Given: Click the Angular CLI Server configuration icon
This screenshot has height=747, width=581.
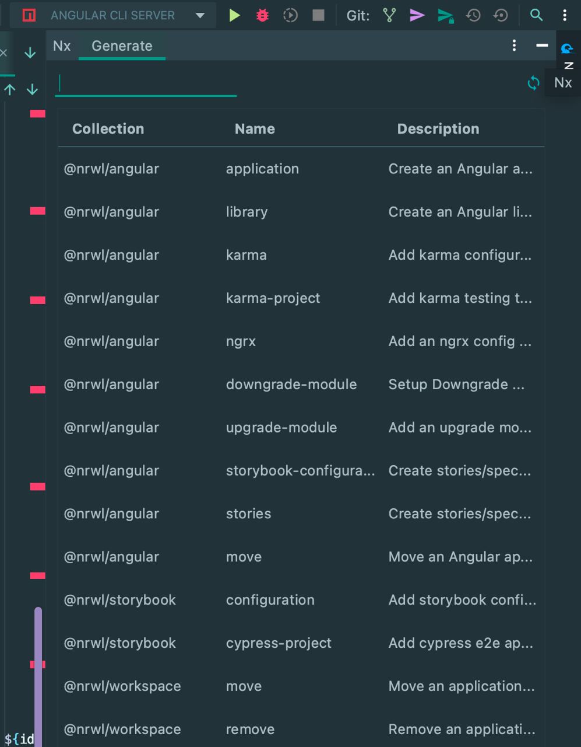Looking at the screenshot, I should pyautogui.click(x=29, y=15).
